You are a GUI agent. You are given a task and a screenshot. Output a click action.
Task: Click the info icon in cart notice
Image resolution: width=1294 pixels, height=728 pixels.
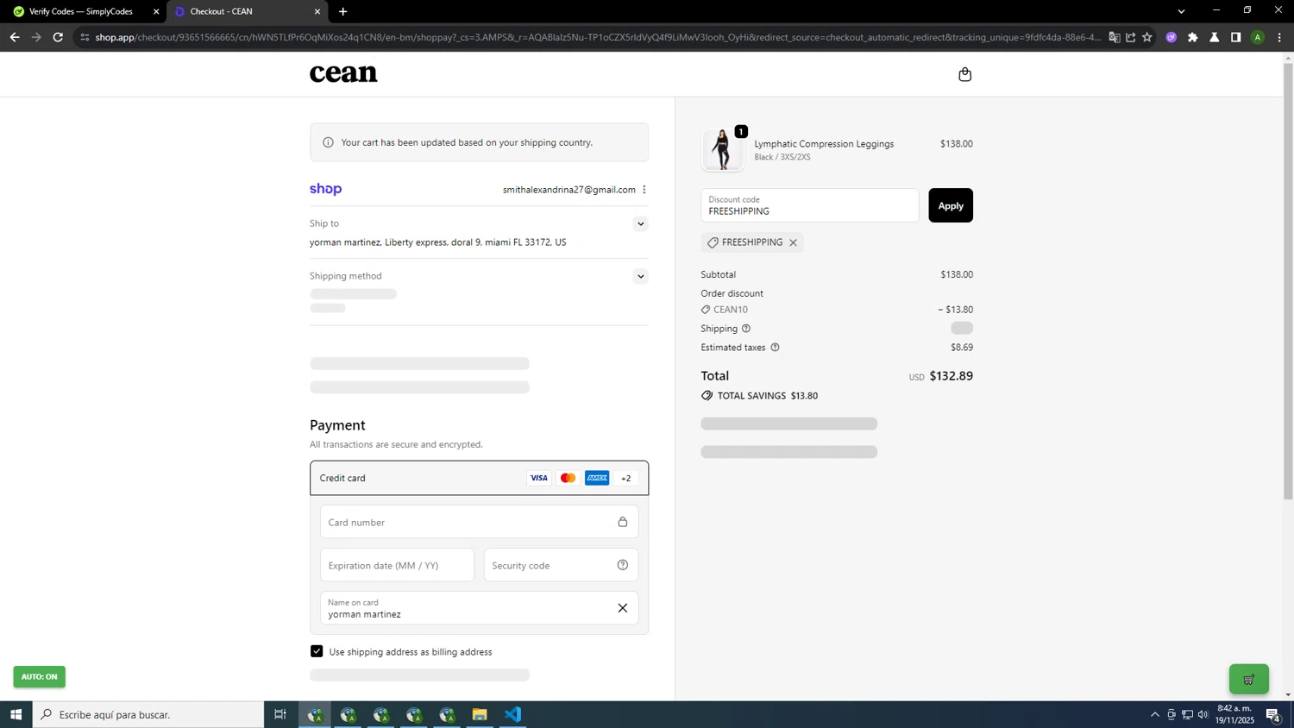328,142
